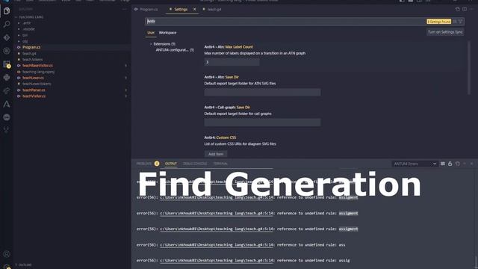Screen dimensions: 478x269
Task: Collapse the Extensions group in settings tree
Action: [x=151, y=44]
